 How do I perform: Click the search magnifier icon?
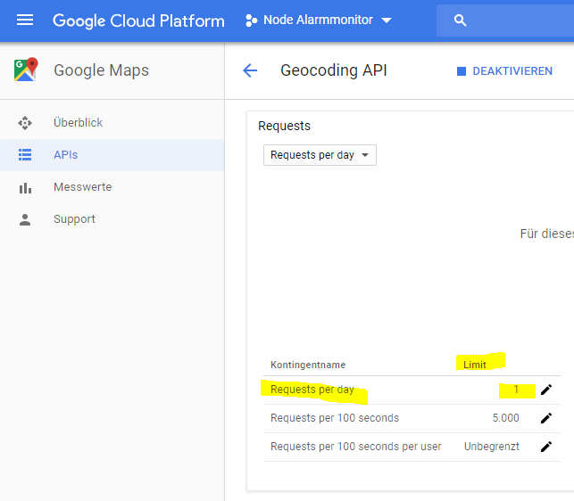(x=461, y=21)
